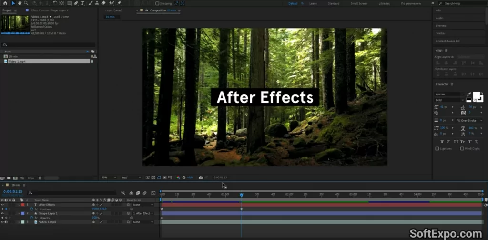Switch to the Small Screen workspace
The width and height of the screenshot is (488, 240).
click(359, 3)
